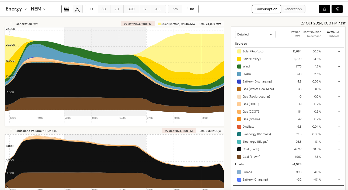Select the 5m interval option
Viewport: 348px width, 190px height.
pyautogui.click(x=175, y=9)
